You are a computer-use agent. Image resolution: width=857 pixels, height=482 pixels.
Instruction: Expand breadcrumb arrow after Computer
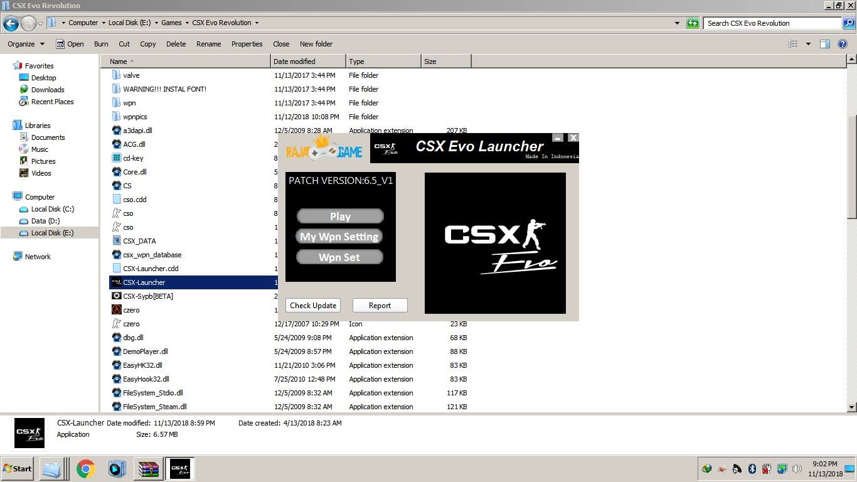102,23
